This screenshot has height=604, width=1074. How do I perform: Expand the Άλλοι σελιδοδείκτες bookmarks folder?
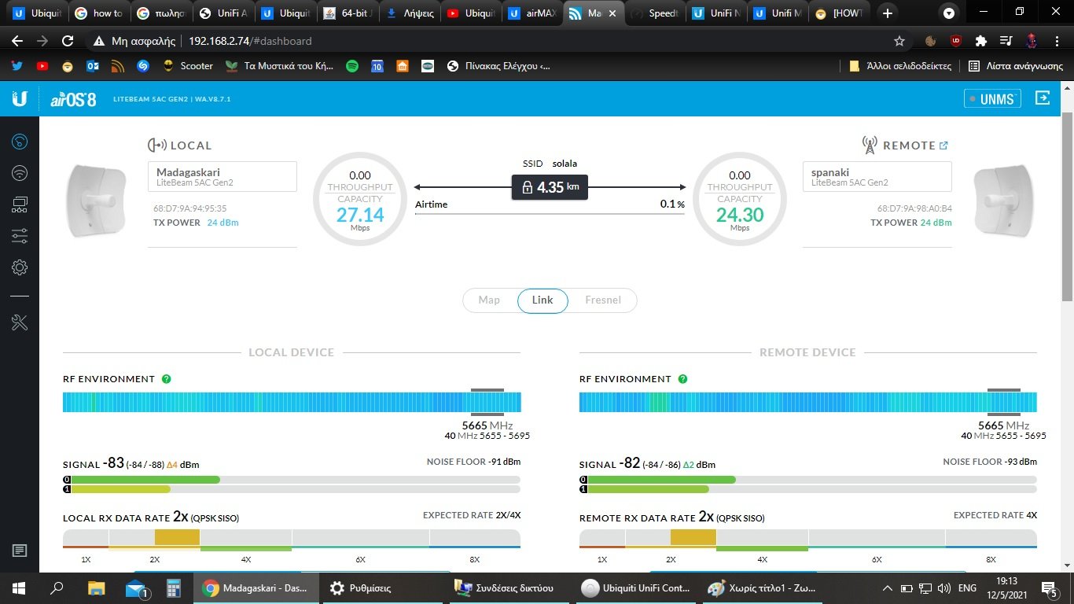900,66
